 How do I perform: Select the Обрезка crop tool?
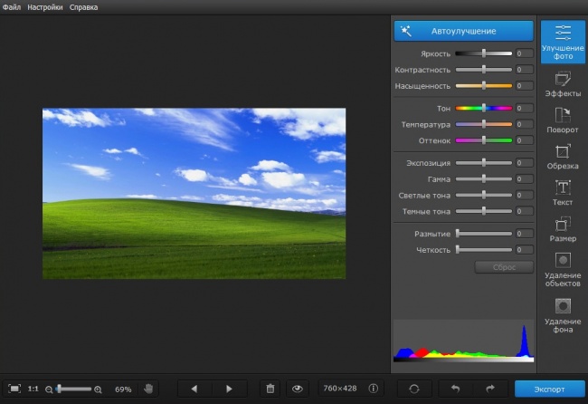click(x=563, y=157)
